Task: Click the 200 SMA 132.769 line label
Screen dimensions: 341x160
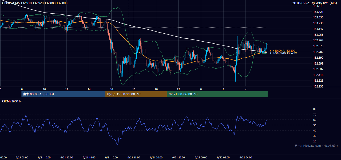Action: (283, 53)
